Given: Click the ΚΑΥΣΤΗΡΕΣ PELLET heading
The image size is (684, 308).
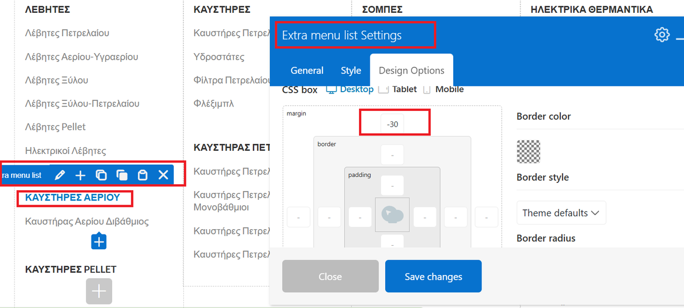Looking at the screenshot, I should [71, 269].
